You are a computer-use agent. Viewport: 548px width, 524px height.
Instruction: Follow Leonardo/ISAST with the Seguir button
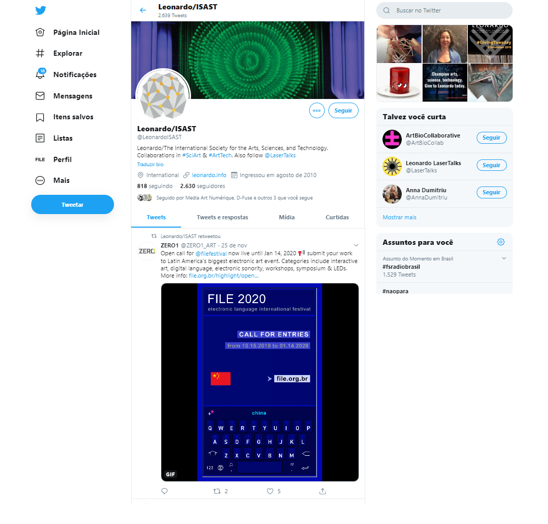pyautogui.click(x=343, y=110)
